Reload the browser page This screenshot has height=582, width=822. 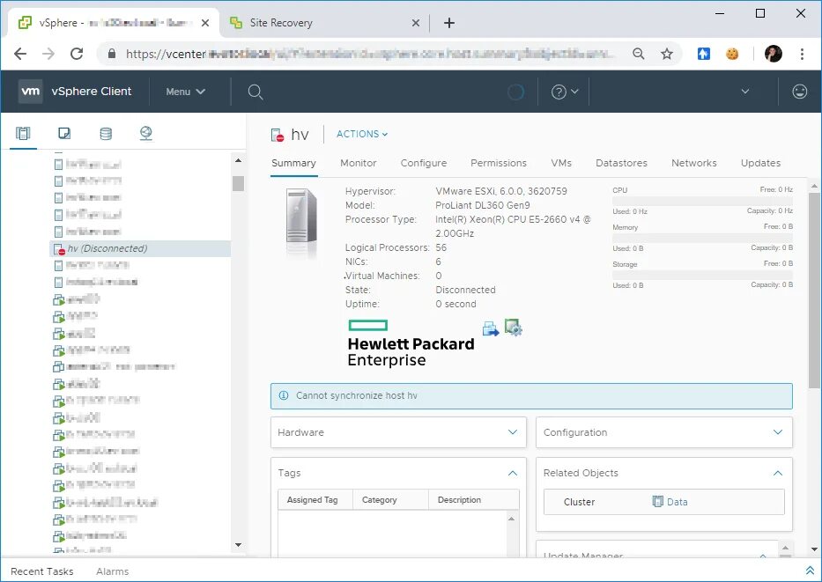pyautogui.click(x=77, y=54)
